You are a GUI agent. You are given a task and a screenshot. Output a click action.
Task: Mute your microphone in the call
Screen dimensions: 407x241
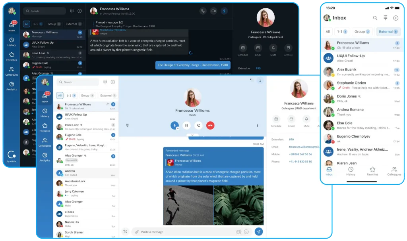[x=174, y=125]
